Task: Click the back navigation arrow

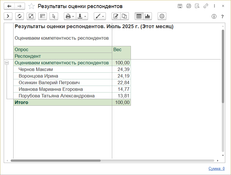Action: 9,6
